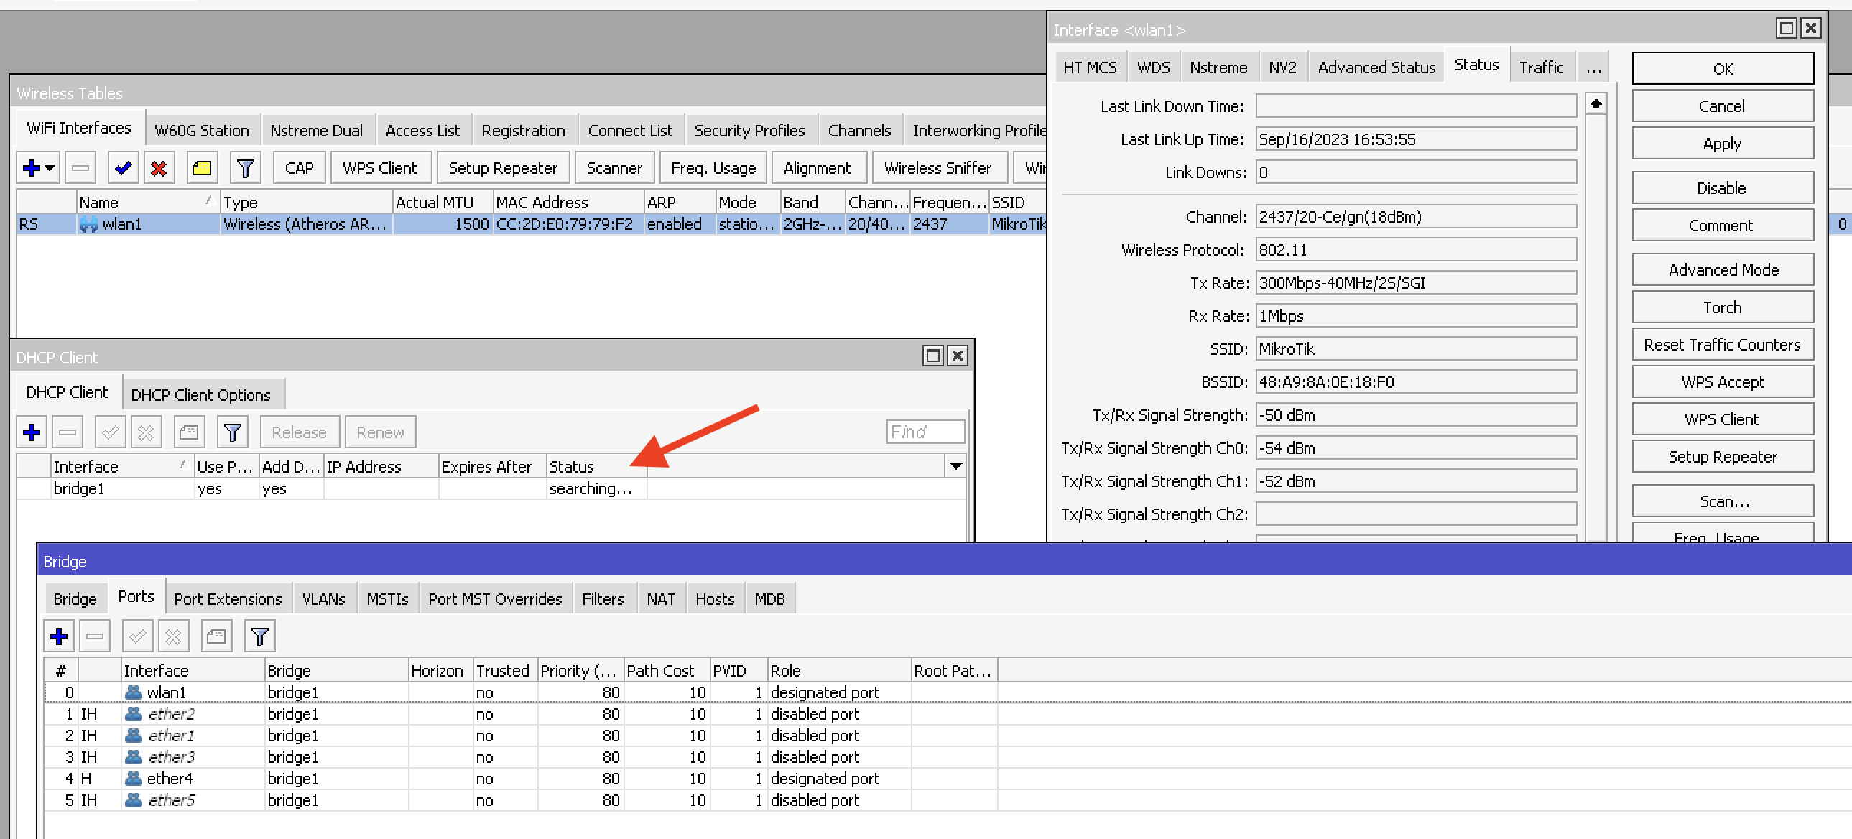Click the filter funnel icon in Bridge window

click(x=259, y=636)
